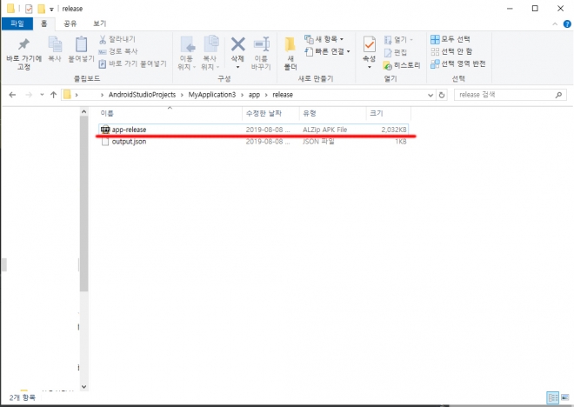574x407 pixels.
Task: Open the 보기 (View) ribbon tab
Action: pyautogui.click(x=99, y=23)
